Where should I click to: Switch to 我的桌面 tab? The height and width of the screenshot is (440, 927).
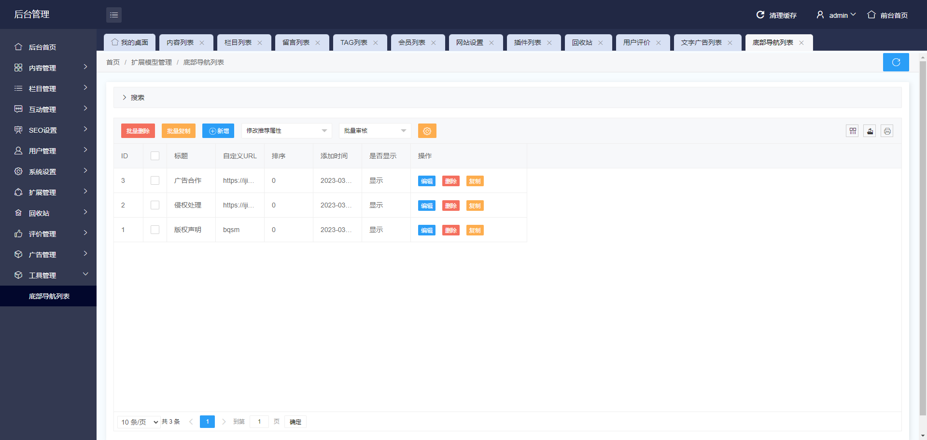click(129, 42)
